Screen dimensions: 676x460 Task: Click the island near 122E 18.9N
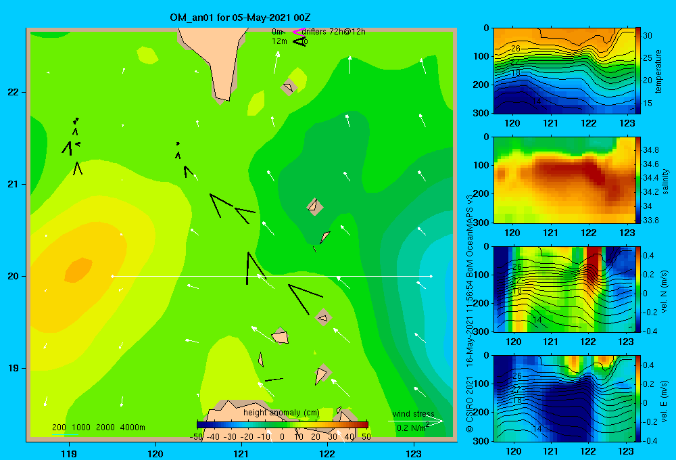pos(322,373)
